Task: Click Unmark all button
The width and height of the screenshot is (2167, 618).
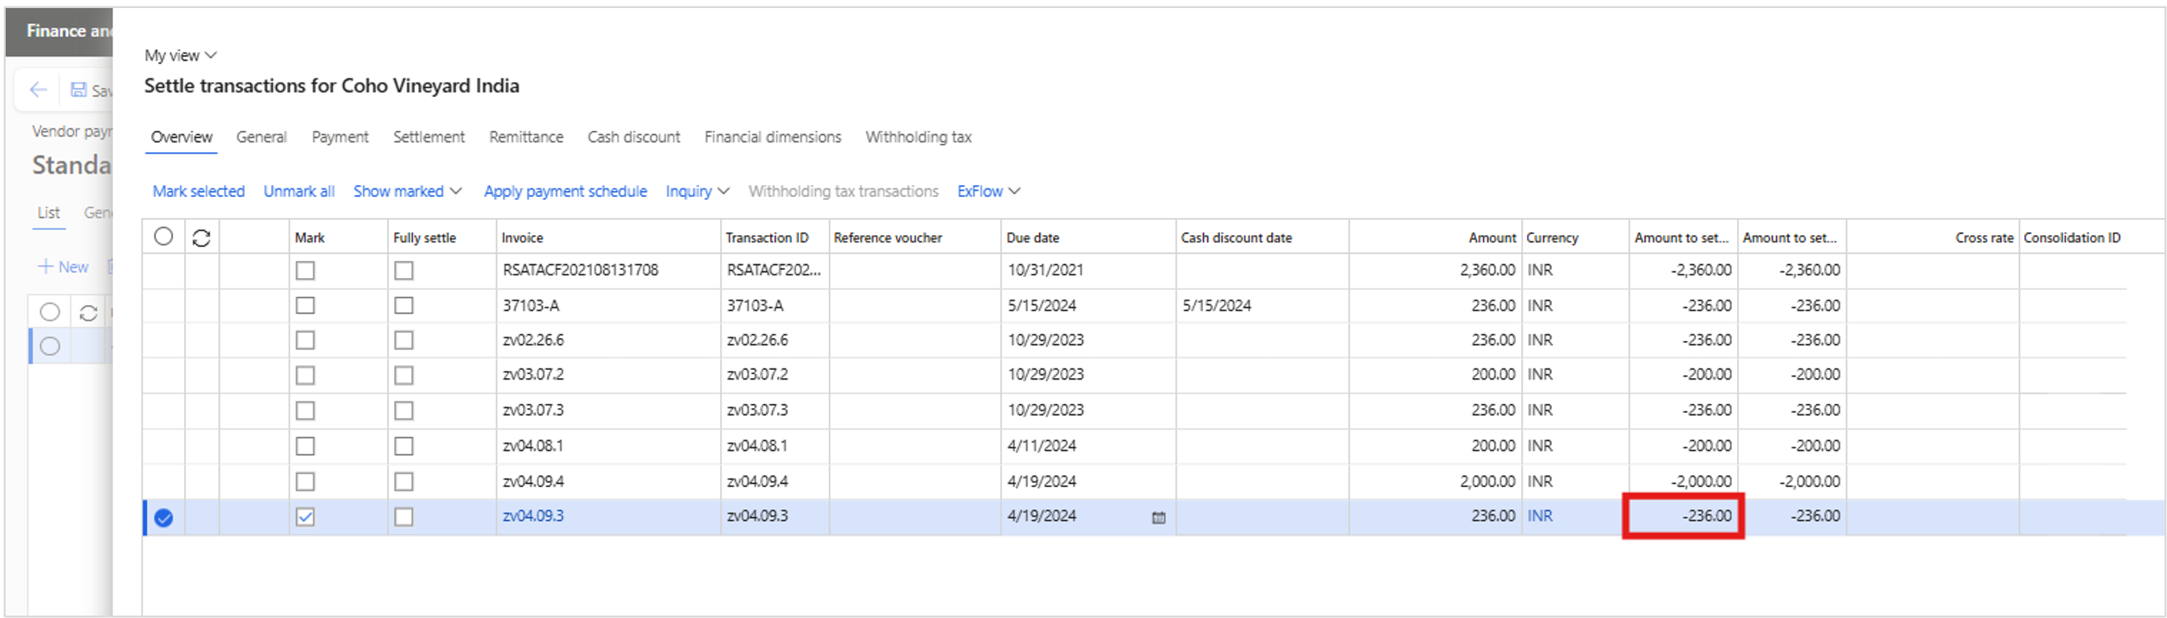Action: tap(299, 191)
